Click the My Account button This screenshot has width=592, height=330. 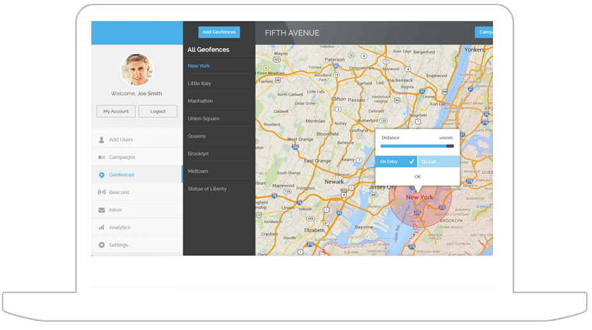(116, 111)
